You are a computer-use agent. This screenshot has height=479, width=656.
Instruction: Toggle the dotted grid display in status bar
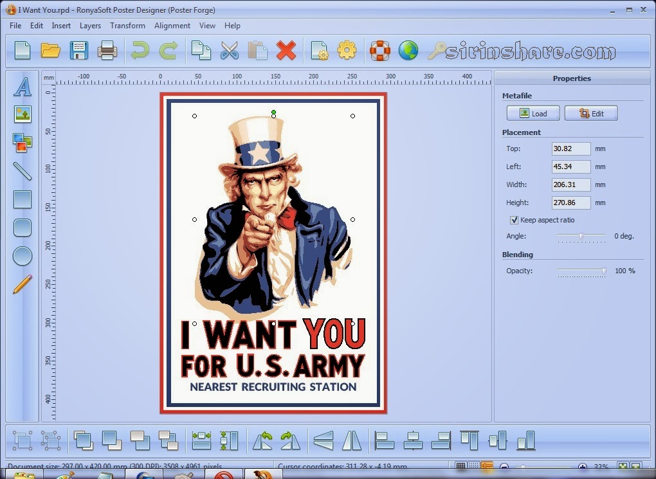coord(473,465)
